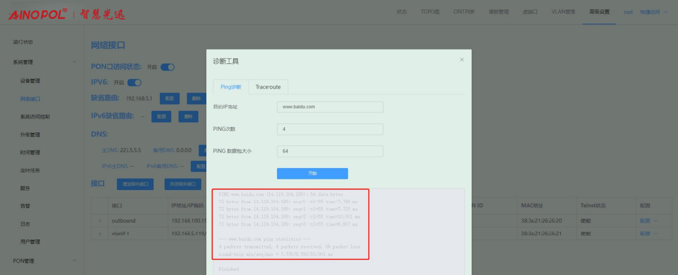Toggle the IPV6 enable switch
This screenshot has height=275, width=678.
134,82
